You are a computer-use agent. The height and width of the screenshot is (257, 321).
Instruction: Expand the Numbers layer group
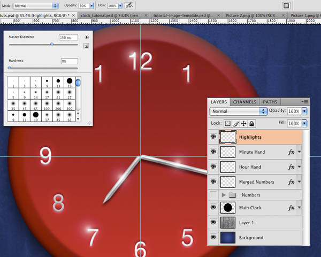[224, 195]
